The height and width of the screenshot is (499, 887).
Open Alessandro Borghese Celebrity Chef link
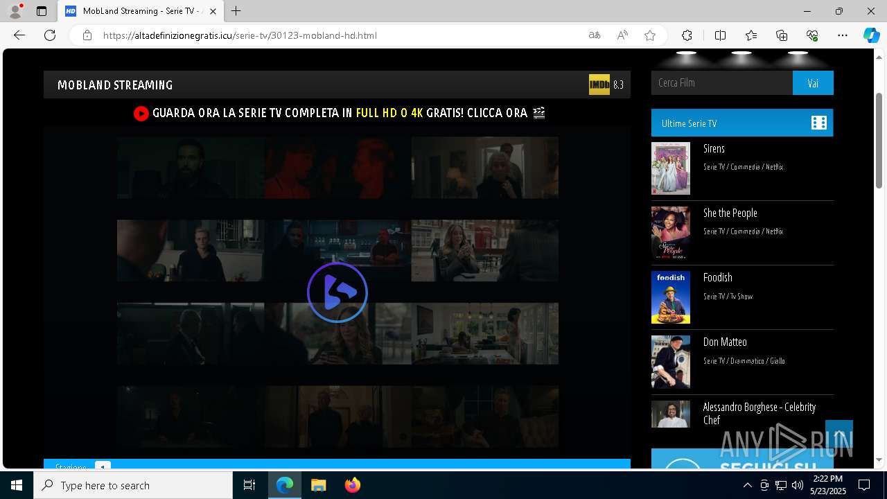tap(759, 413)
